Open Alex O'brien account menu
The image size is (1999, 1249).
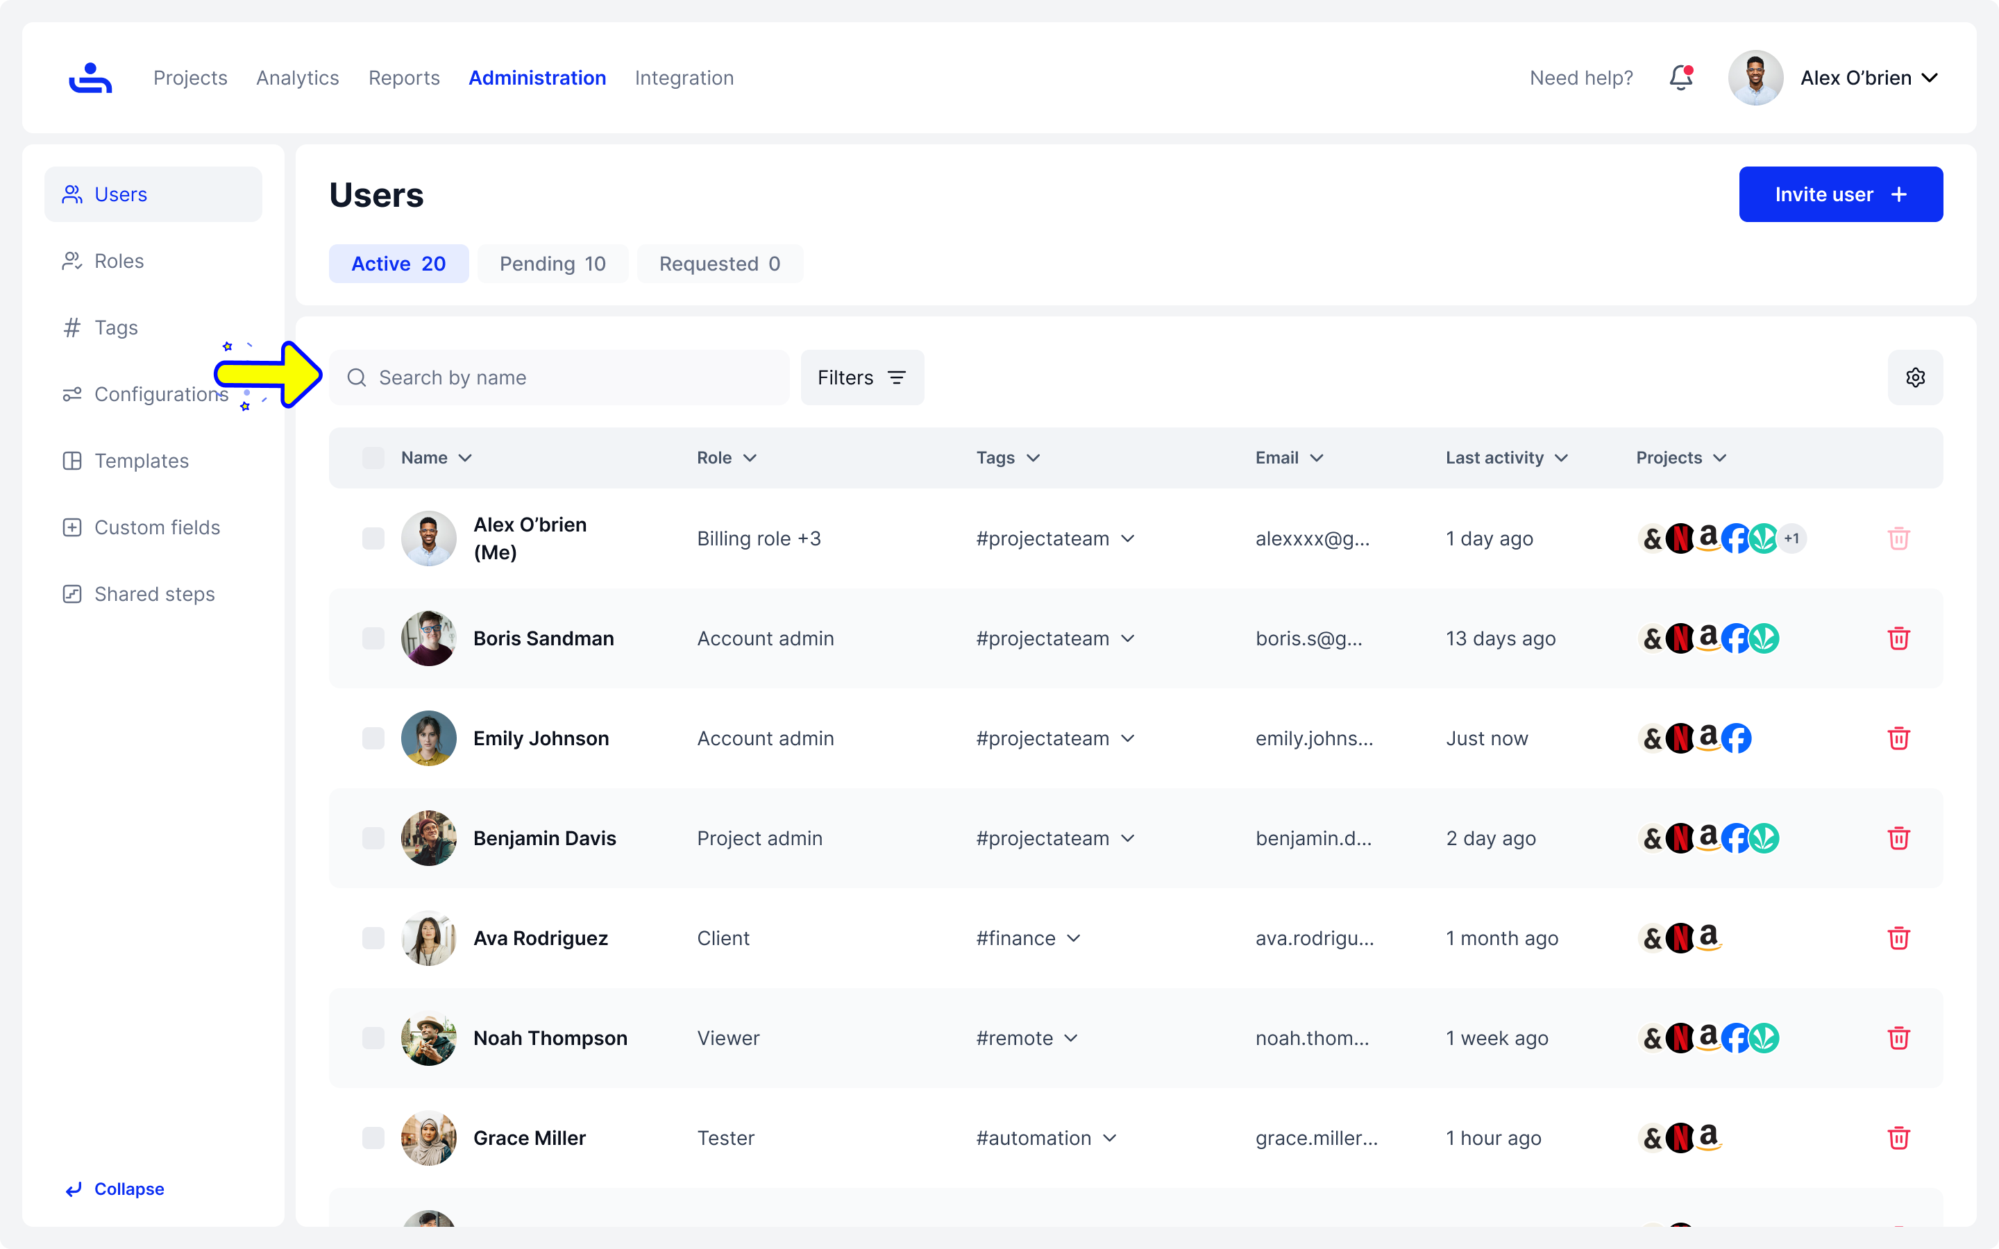pos(1869,78)
